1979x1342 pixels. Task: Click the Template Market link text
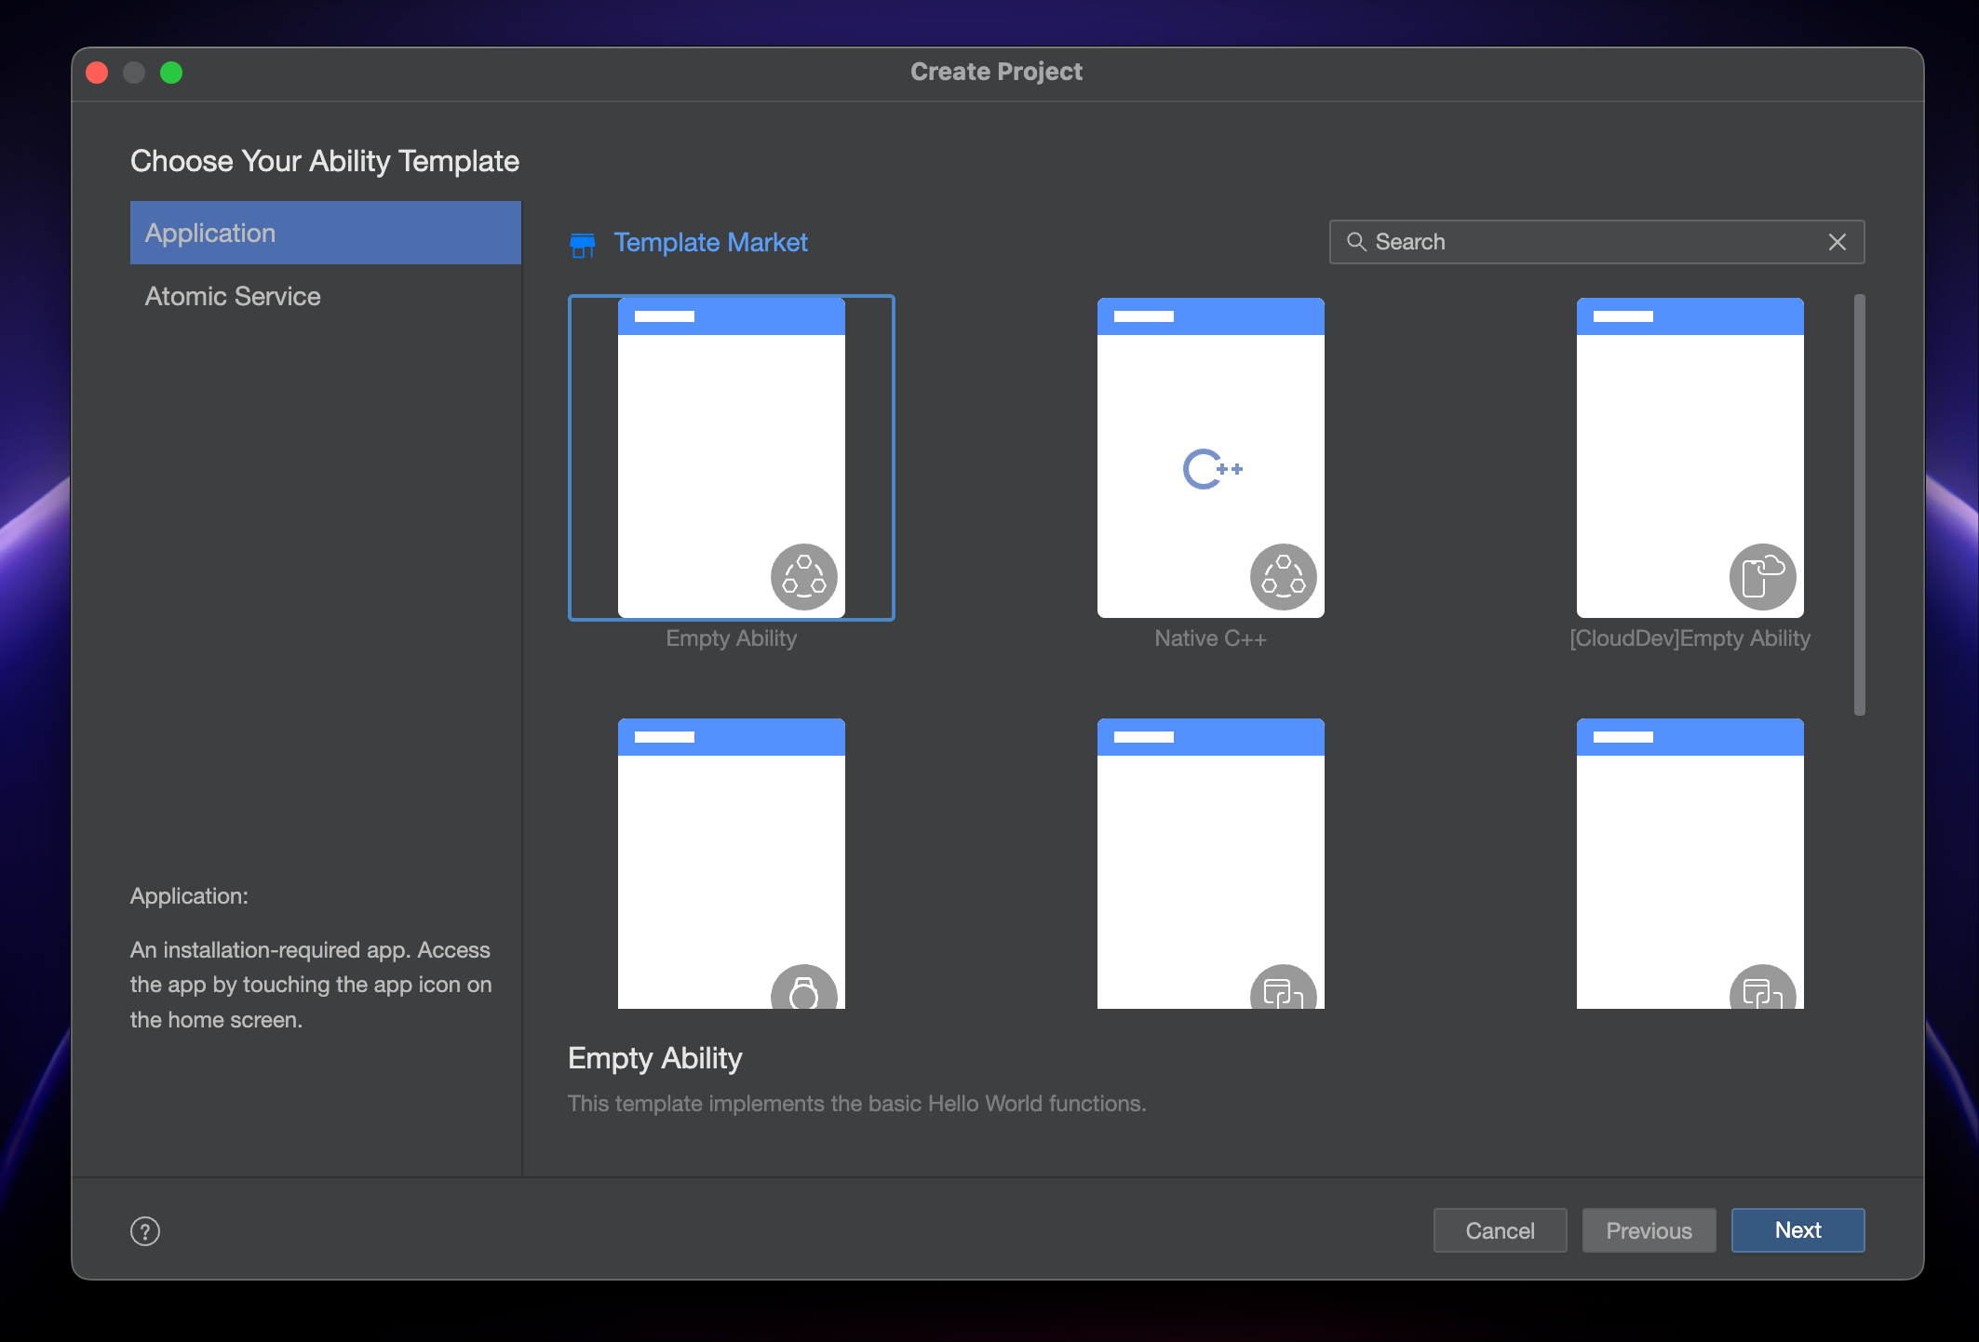tap(710, 243)
